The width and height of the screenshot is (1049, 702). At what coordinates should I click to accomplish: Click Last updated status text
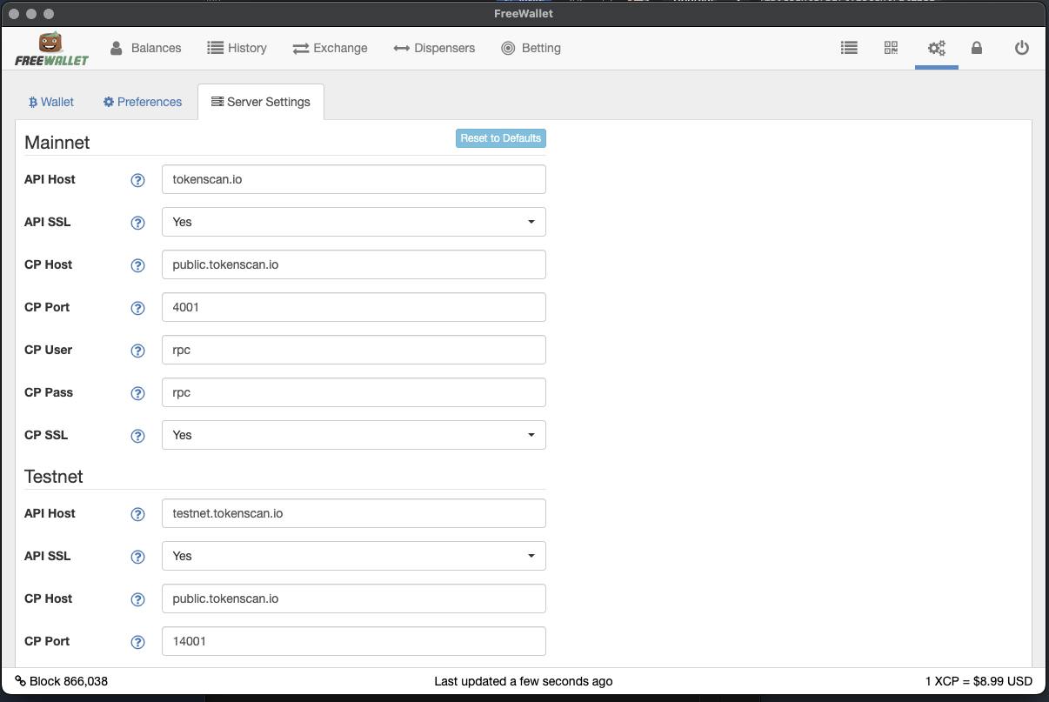524,681
